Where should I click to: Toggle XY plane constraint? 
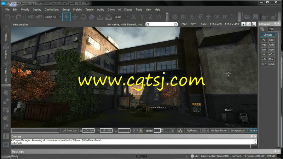click(159, 17)
